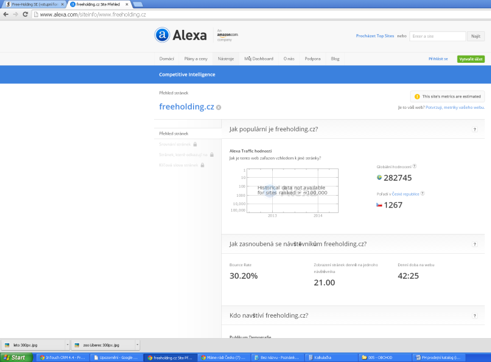The width and height of the screenshot is (491, 362).
Task: Open the Podpora menu item
Action: tap(312, 59)
